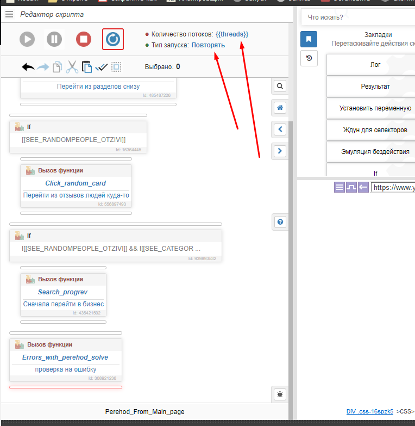This screenshot has height=426, width=415.
Task: Click the paste clipboard icon
Action: [x=87, y=67]
